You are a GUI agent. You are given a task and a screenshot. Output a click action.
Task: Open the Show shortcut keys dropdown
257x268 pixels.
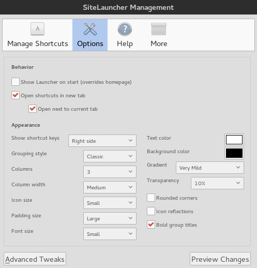pos(102,141)
